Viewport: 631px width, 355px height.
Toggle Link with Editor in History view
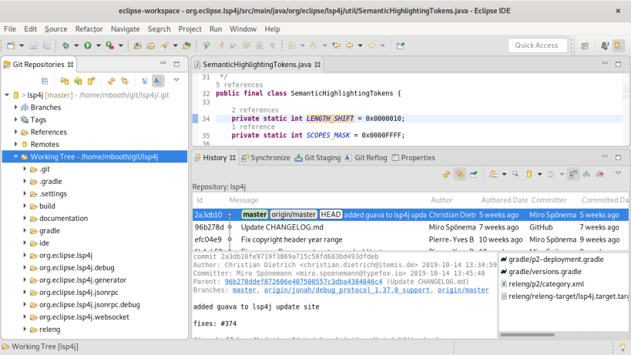[459, 174]
